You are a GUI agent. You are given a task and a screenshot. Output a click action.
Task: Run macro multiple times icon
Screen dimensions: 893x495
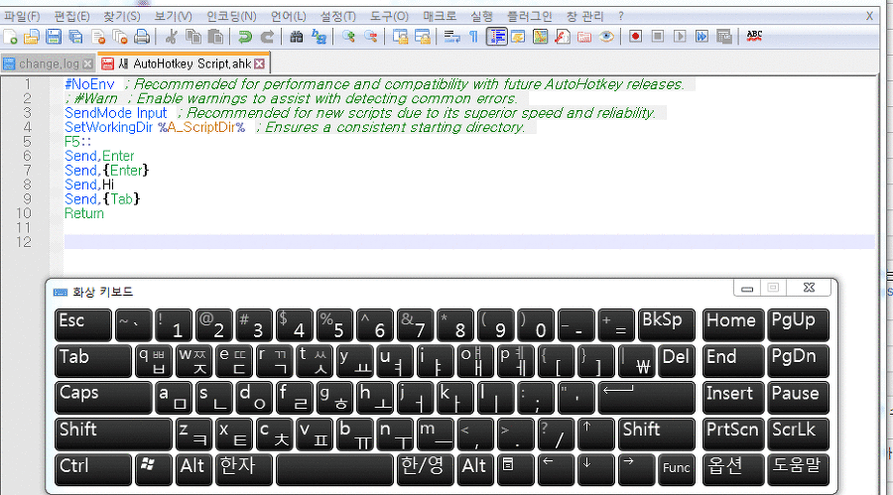pos(702,37)
